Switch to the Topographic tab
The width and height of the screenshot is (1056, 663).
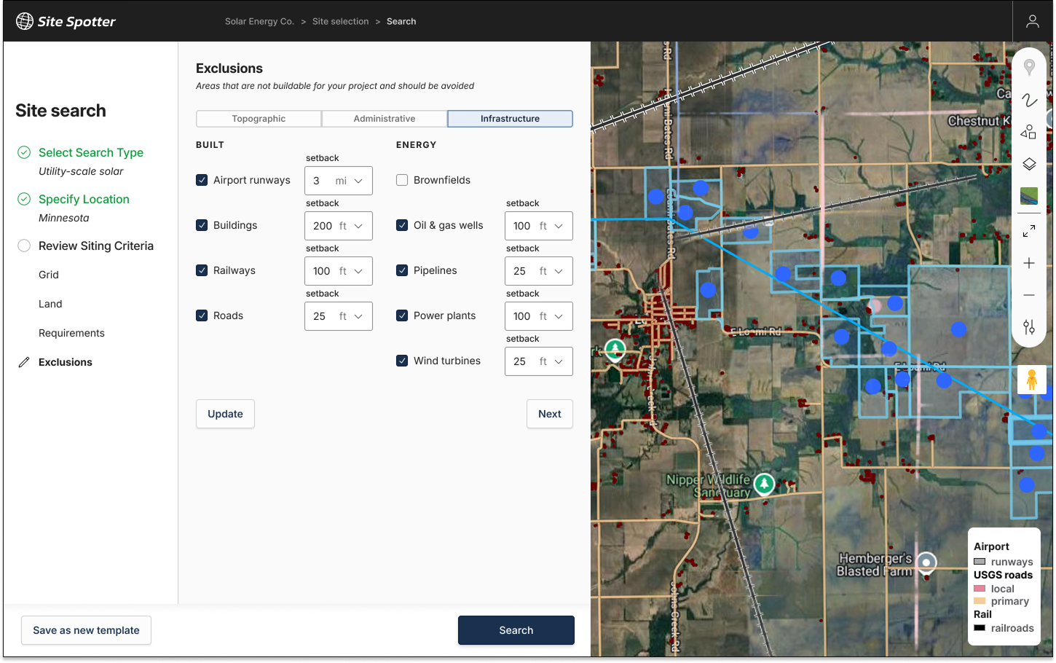tap(259, 119)
